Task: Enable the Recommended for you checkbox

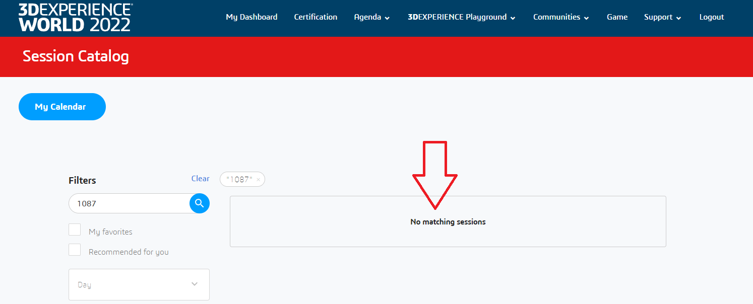Action: (x=75, y=250)
